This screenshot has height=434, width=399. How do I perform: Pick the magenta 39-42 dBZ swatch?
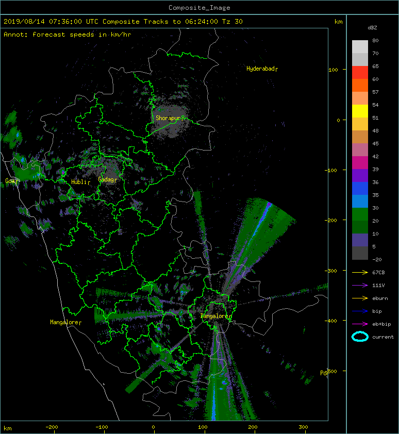pyautogui.click(x=360, y=162)
